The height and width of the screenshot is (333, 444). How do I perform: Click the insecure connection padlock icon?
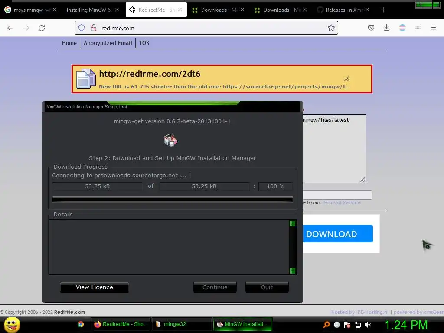[x=94, y=28]
